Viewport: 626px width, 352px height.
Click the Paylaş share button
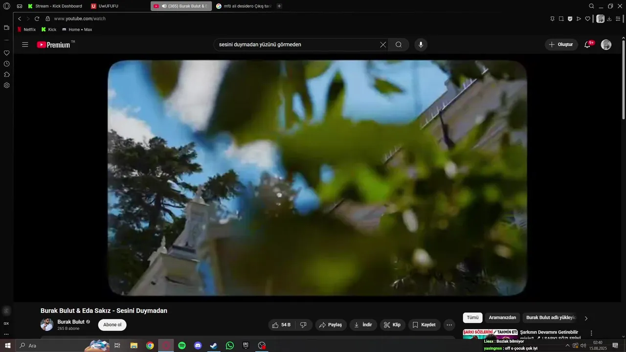331,325
